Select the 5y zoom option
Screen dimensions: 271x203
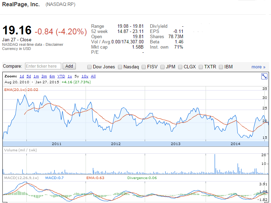(77, 76)
